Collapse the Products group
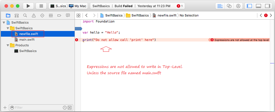The height and width of the screenshot is (112, 275). click(x=8, y=45)
